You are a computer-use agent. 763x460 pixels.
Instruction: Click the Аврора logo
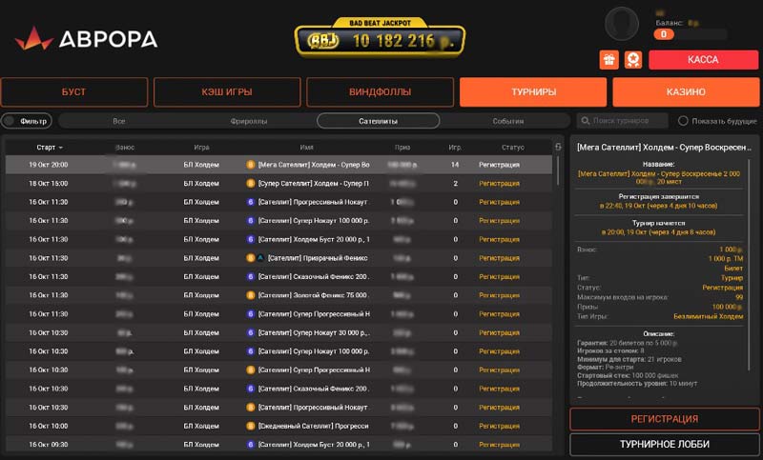pyautogui.click(x=86, y=39)
